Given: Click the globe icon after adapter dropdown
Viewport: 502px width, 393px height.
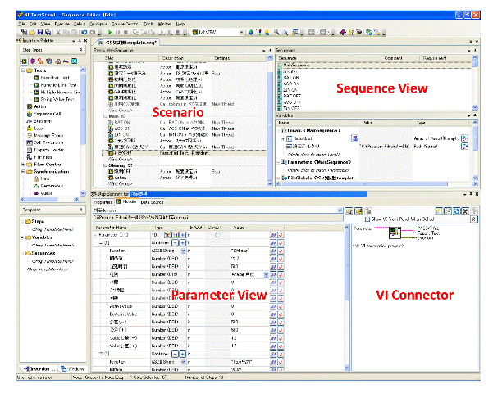Looking at the screenshot, I should click(x=251, y=32).
